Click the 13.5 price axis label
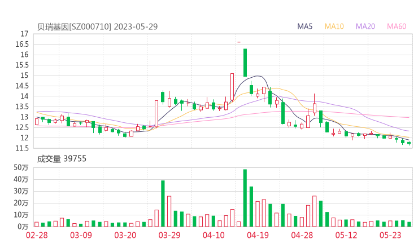This screenshot has height=248, width=418. (x=22, y=107)
